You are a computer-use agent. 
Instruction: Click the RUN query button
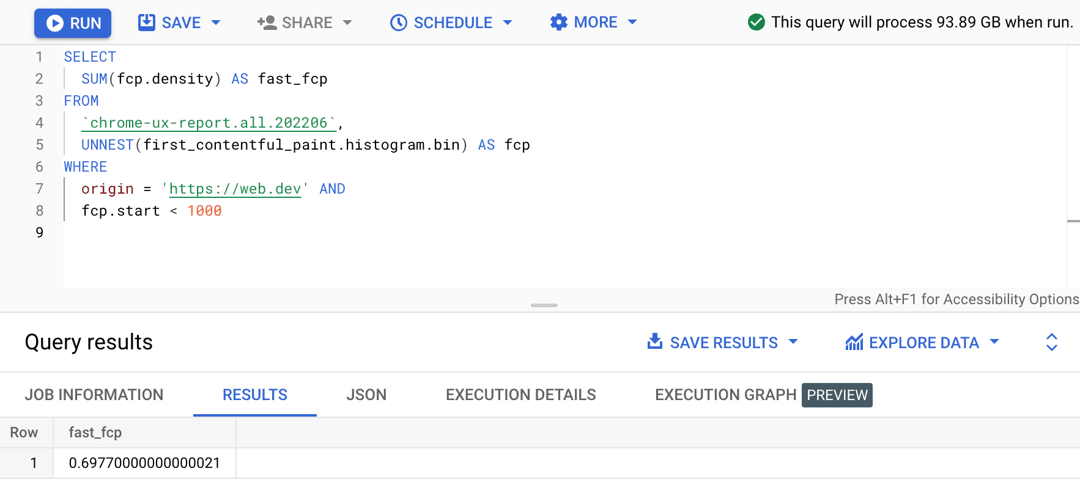(73, 23)
